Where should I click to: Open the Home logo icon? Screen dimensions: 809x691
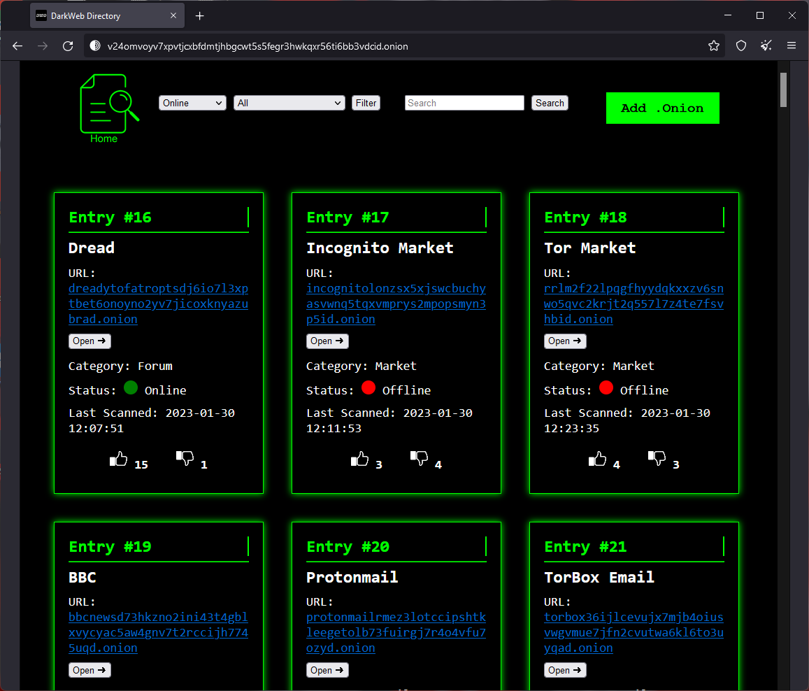pos(109,108)
